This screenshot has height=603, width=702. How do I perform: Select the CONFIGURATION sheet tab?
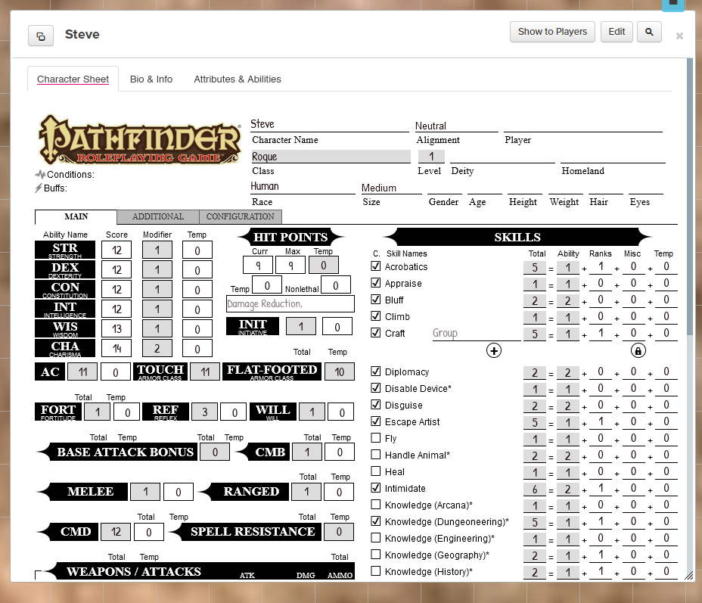(x=241, y=217)
